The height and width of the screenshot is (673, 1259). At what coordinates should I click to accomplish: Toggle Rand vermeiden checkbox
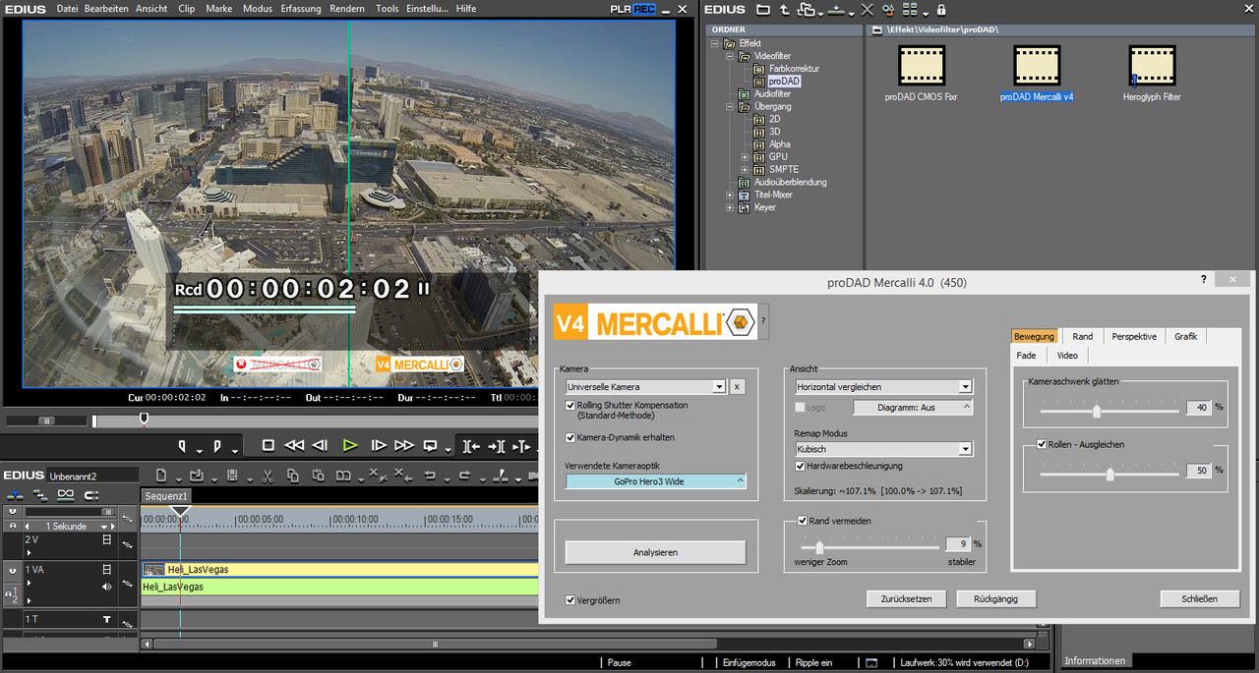tap(803, 521)
